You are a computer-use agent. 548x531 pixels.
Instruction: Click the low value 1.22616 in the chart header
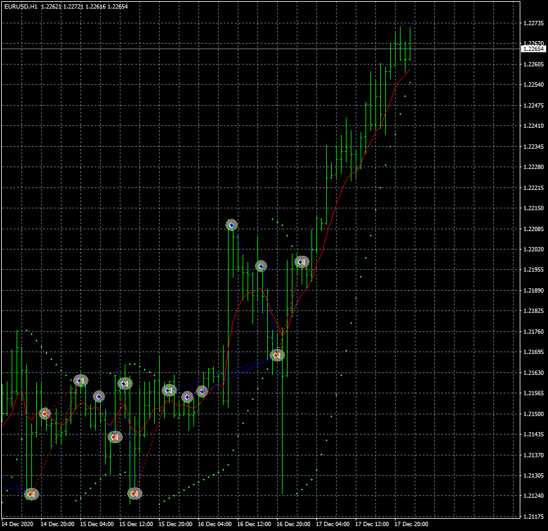click(x=95, y=7)
